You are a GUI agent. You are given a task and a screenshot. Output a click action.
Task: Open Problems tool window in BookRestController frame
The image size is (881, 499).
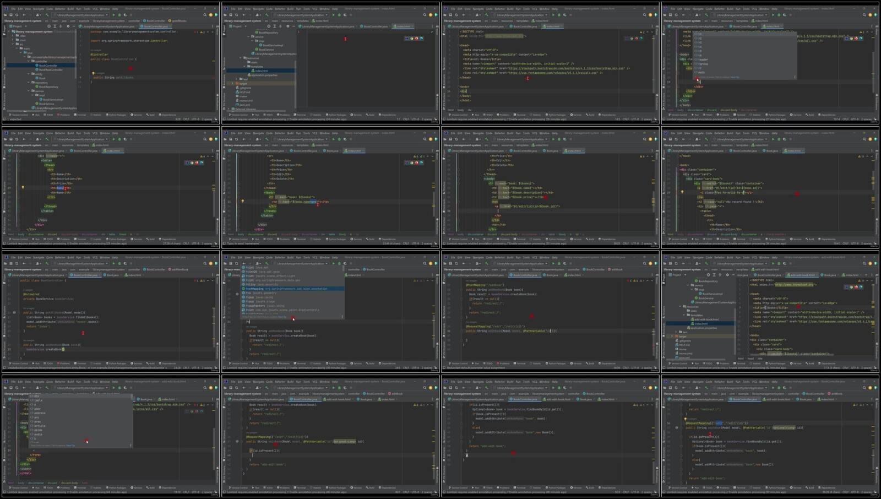[64, 115]
